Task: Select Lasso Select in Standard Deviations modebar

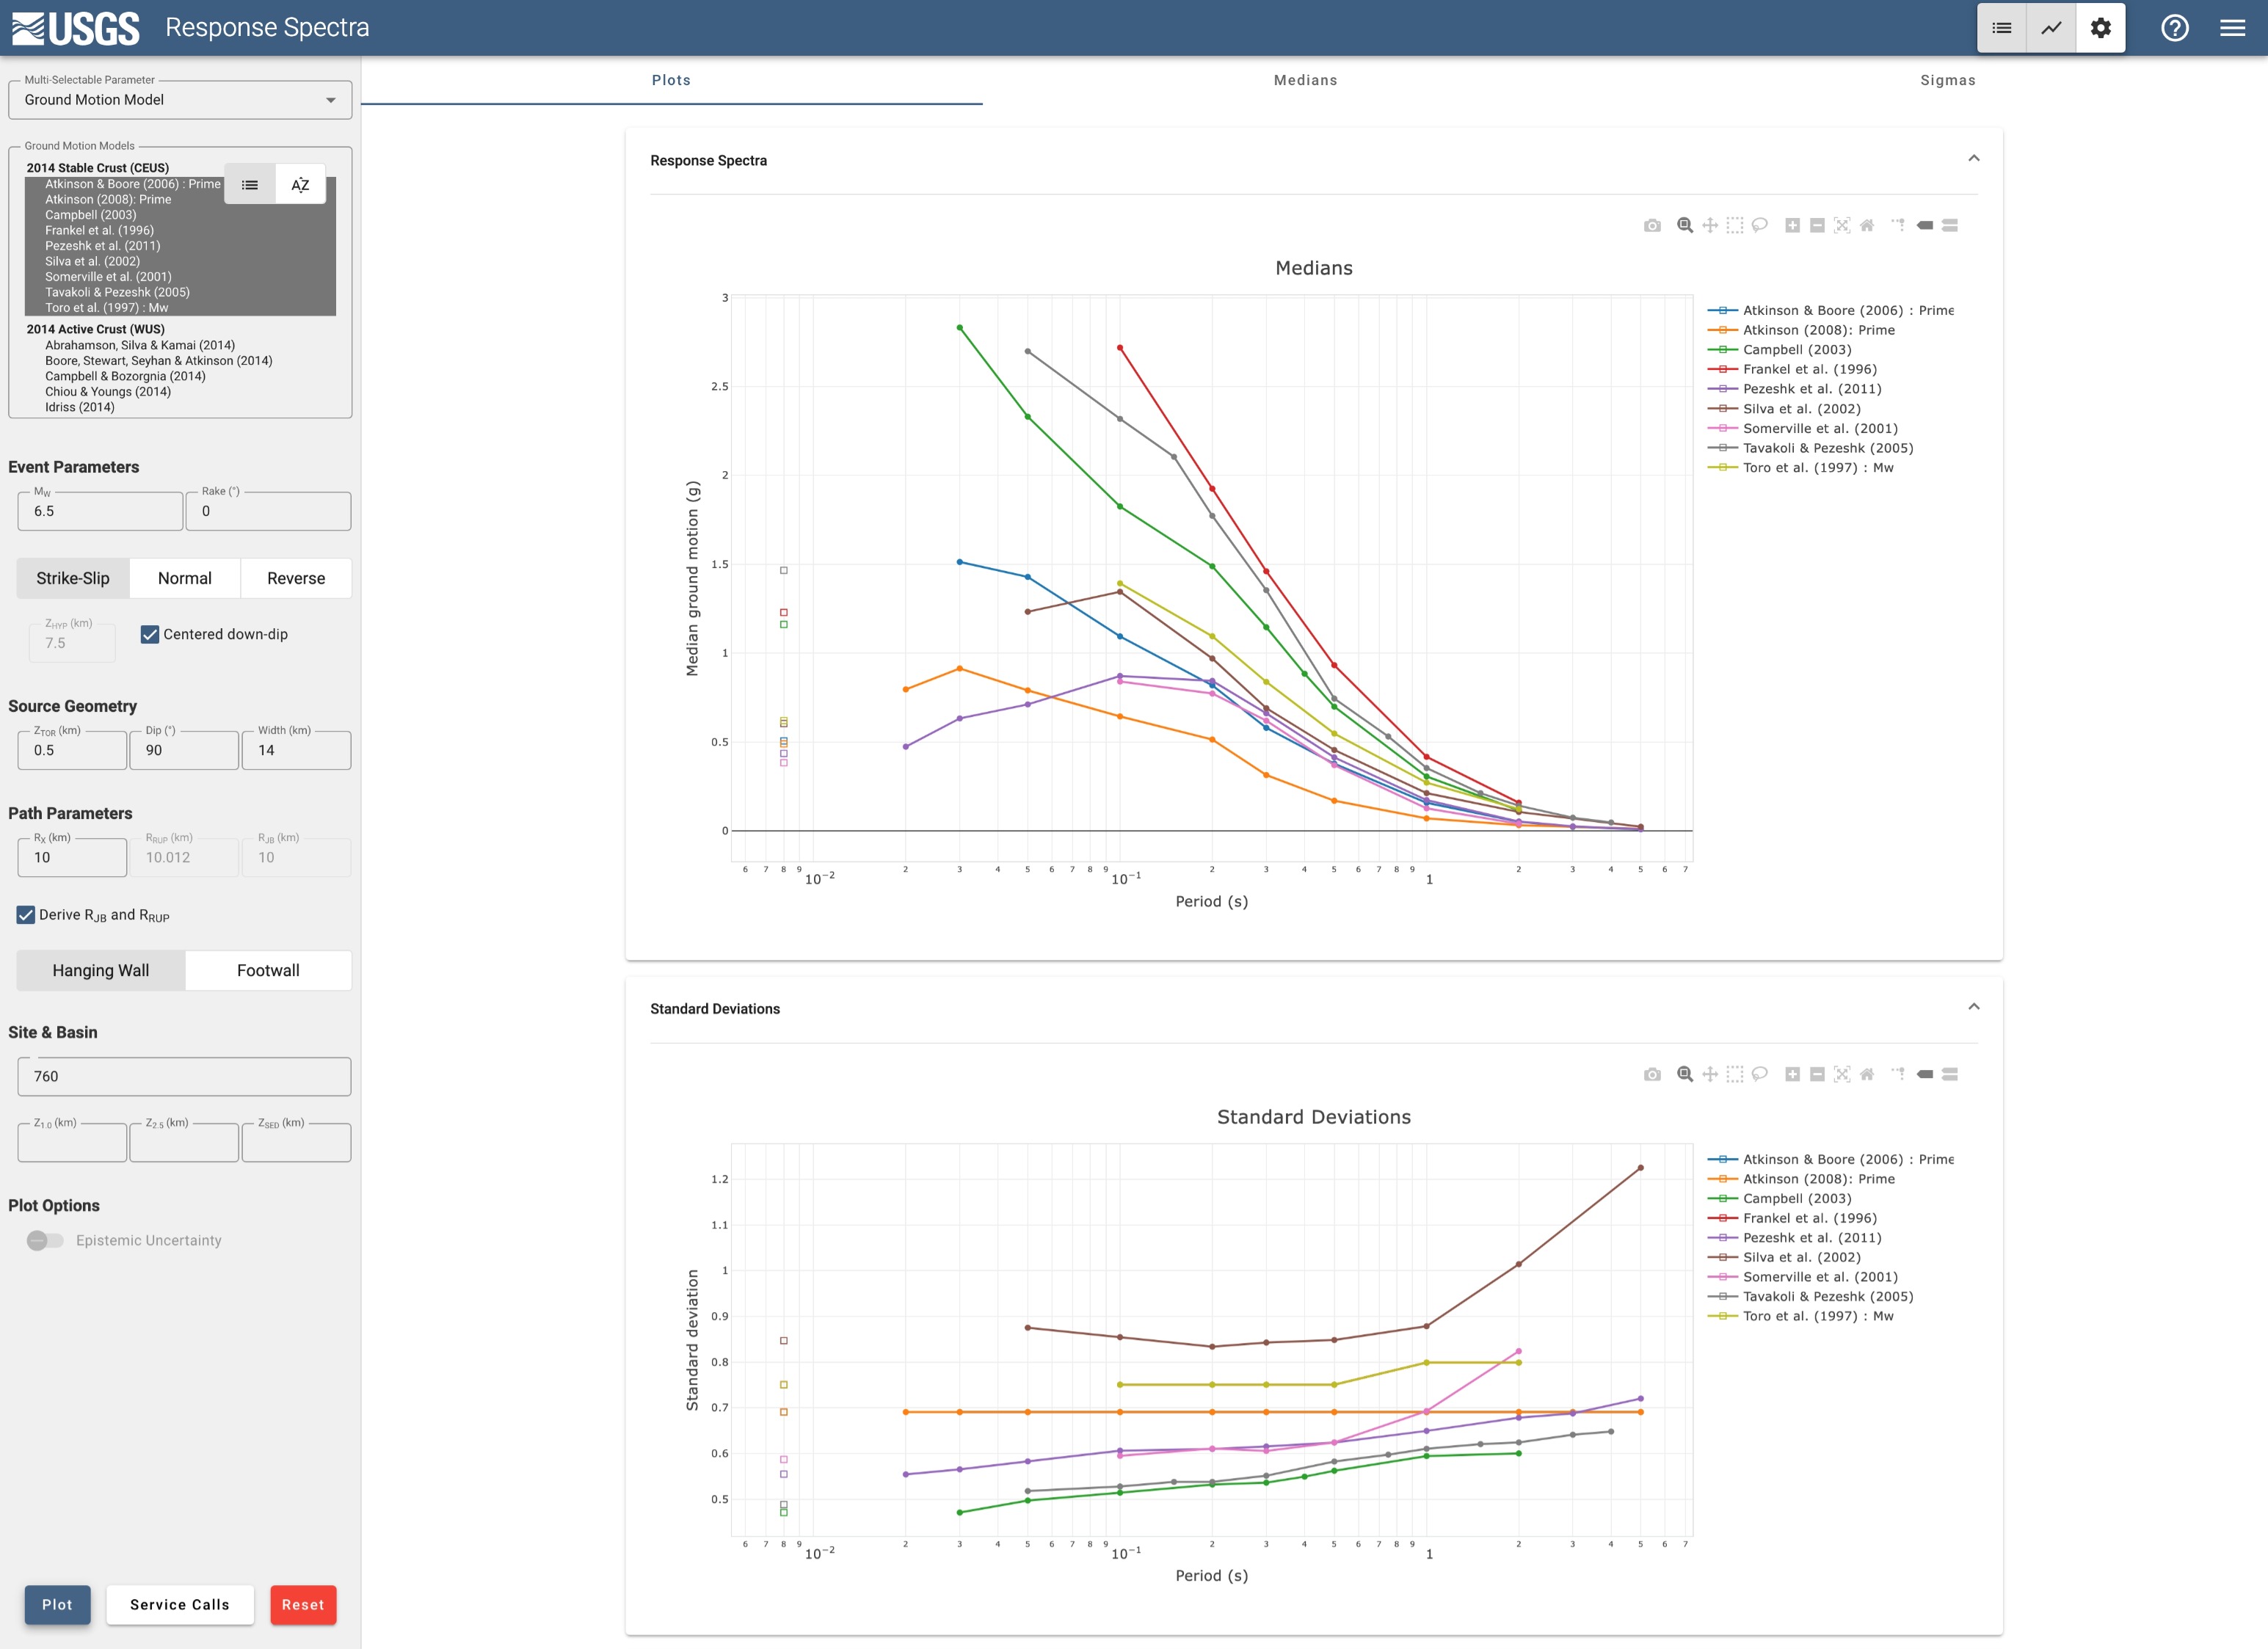Action: [1760, 1075]
